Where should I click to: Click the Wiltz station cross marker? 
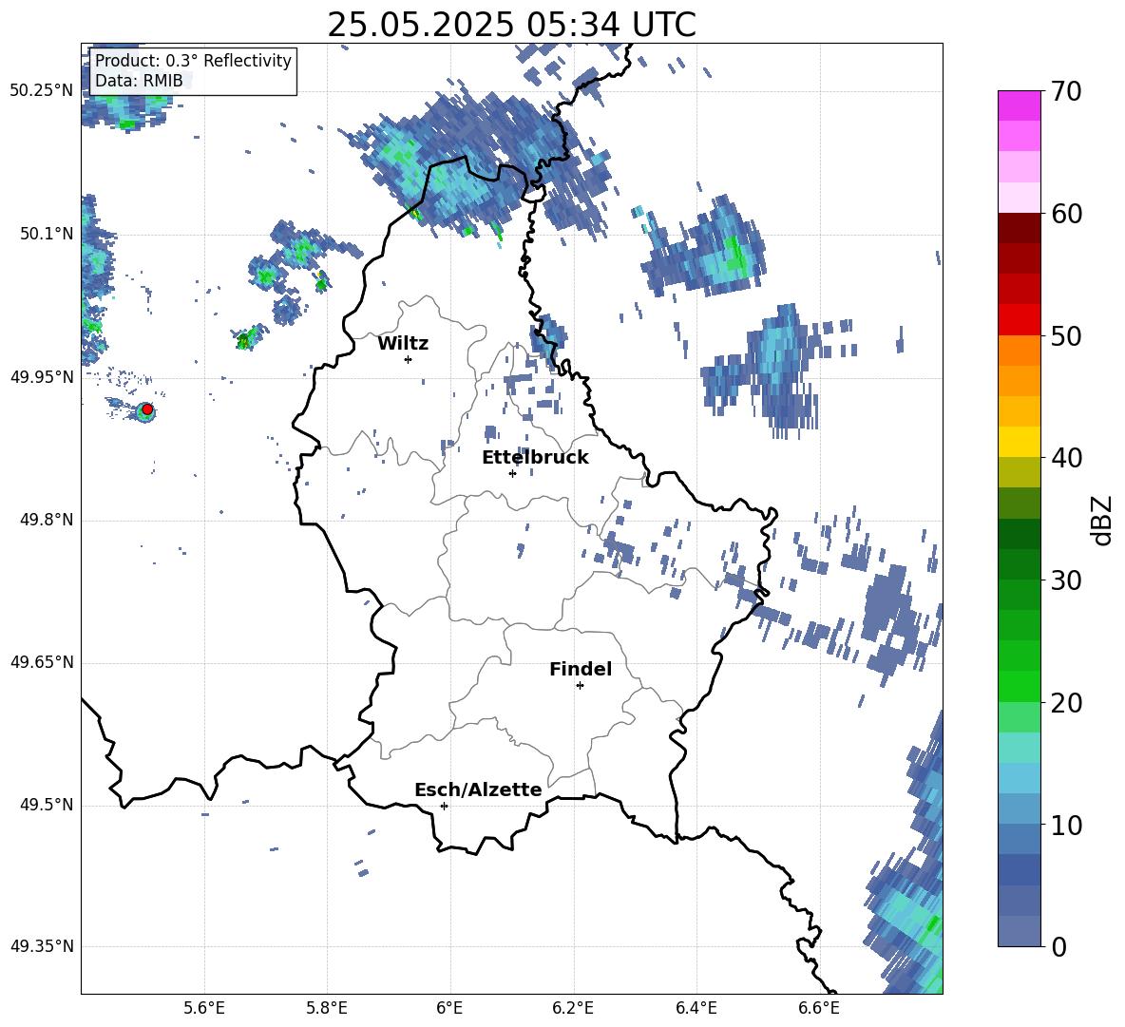click(409, 359)
